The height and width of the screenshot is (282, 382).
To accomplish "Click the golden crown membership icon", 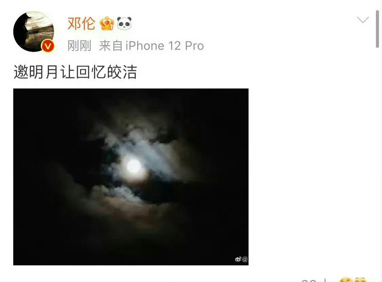I will [107, 24].
